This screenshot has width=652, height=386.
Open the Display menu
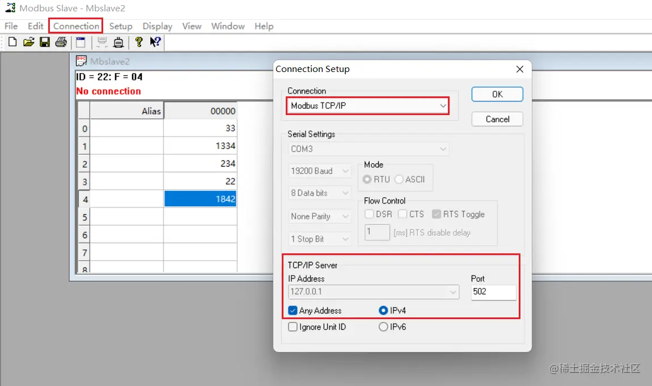tap(158, 26)
